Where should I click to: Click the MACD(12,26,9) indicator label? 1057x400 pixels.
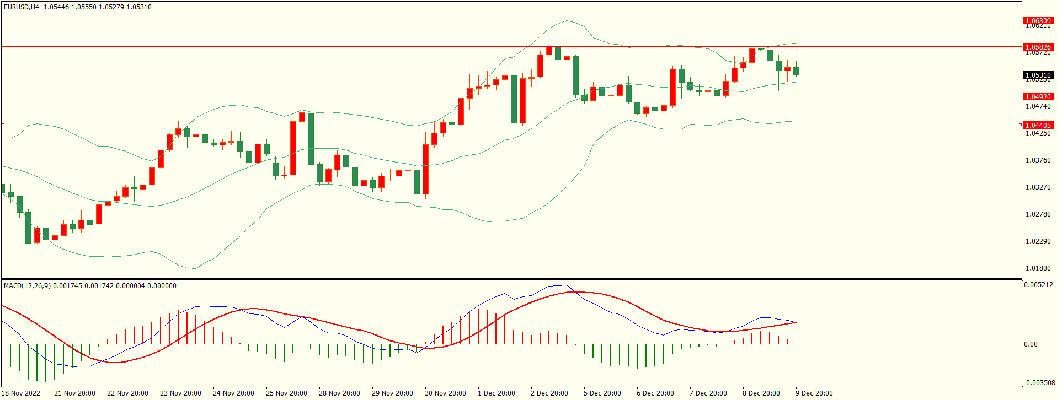[x=27, y=285]
